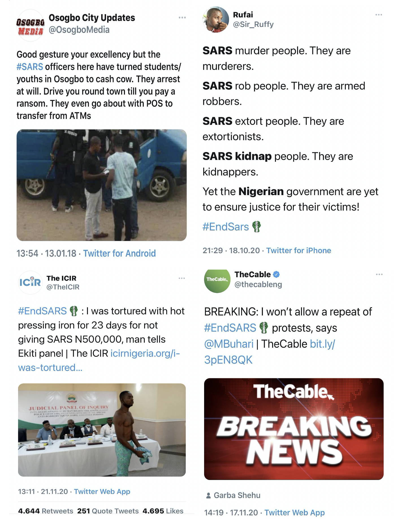Open more options on Rufai's tweet

pos(379,15)
